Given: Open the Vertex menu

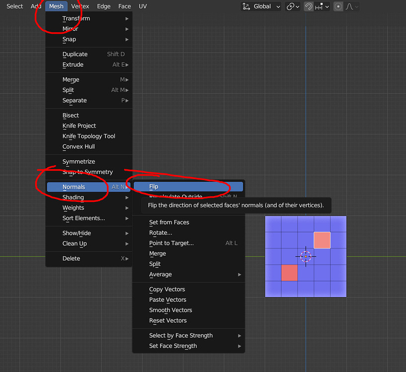Looking at the screenshot, I should click(81, 6).
